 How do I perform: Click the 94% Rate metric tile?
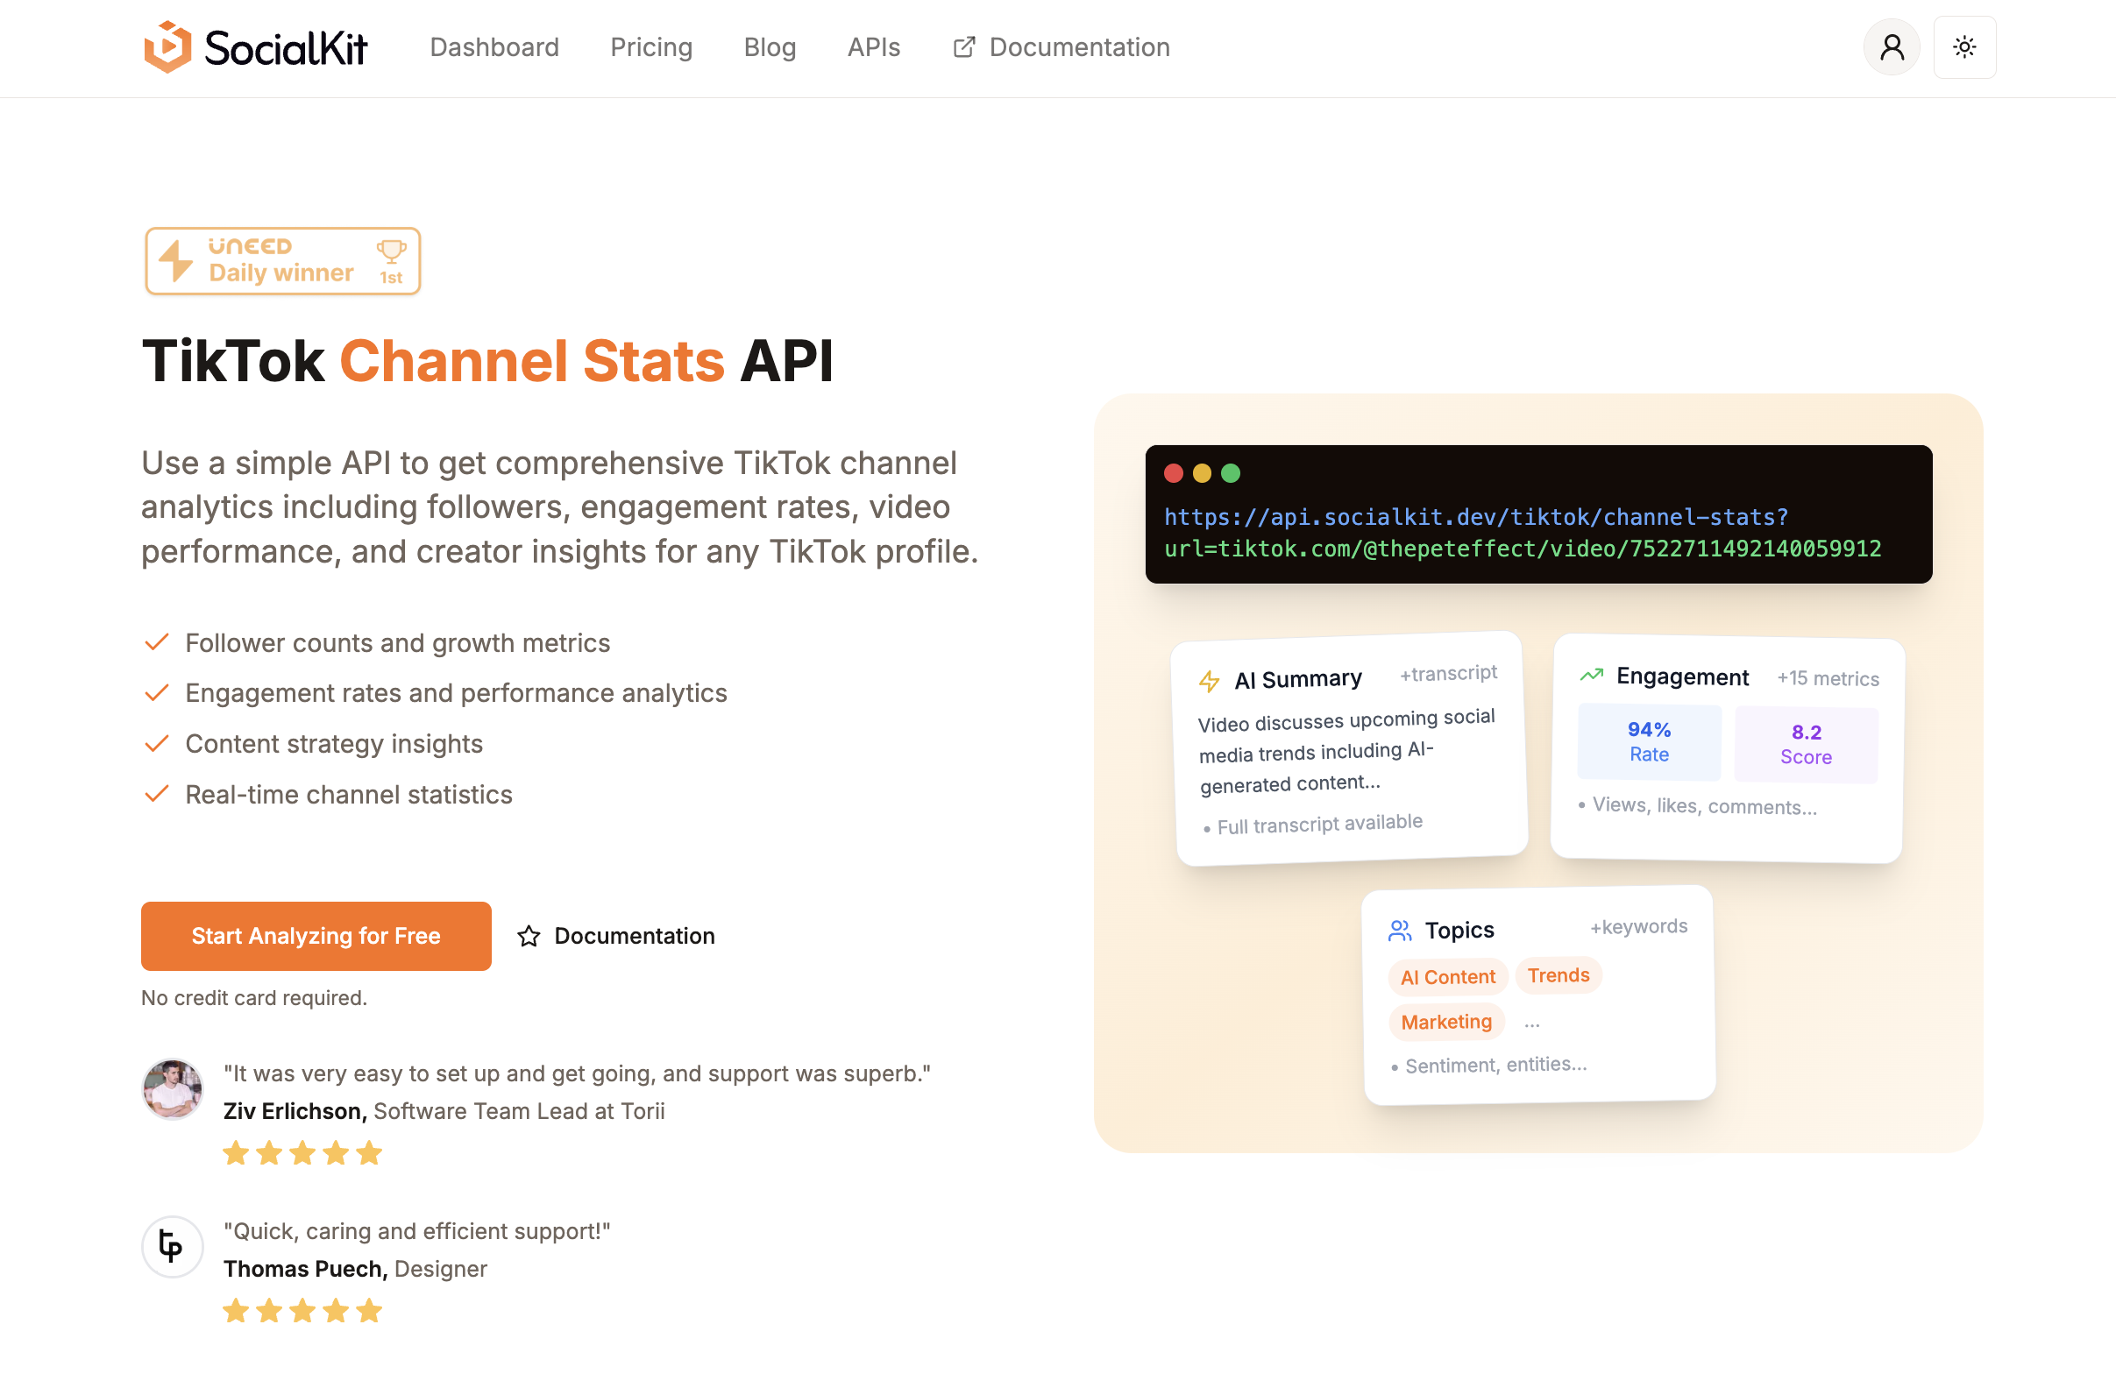[x=1648, y=741]
